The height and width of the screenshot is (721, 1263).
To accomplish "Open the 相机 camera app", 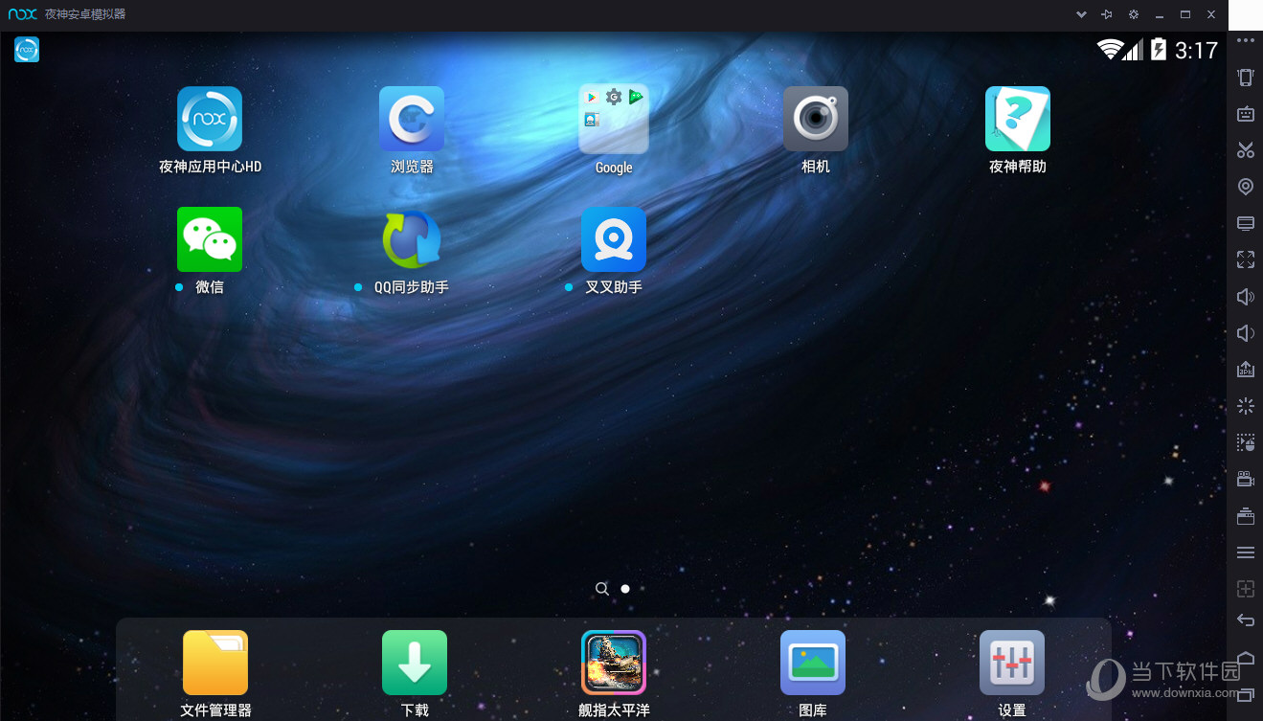I will click(815, 120).
